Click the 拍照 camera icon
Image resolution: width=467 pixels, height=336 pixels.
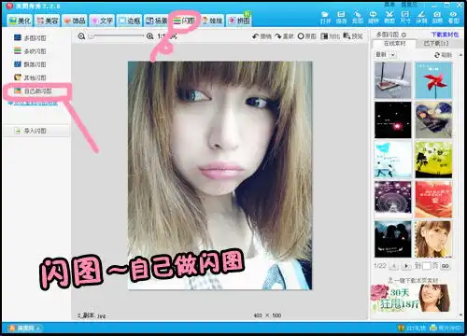tap(437, 18)
